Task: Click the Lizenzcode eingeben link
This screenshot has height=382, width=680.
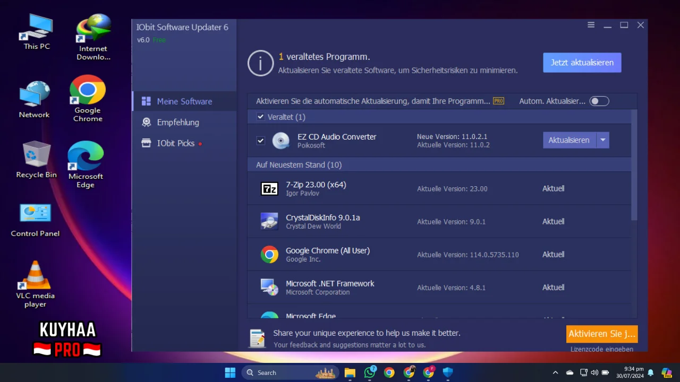Action: point(602,349)
